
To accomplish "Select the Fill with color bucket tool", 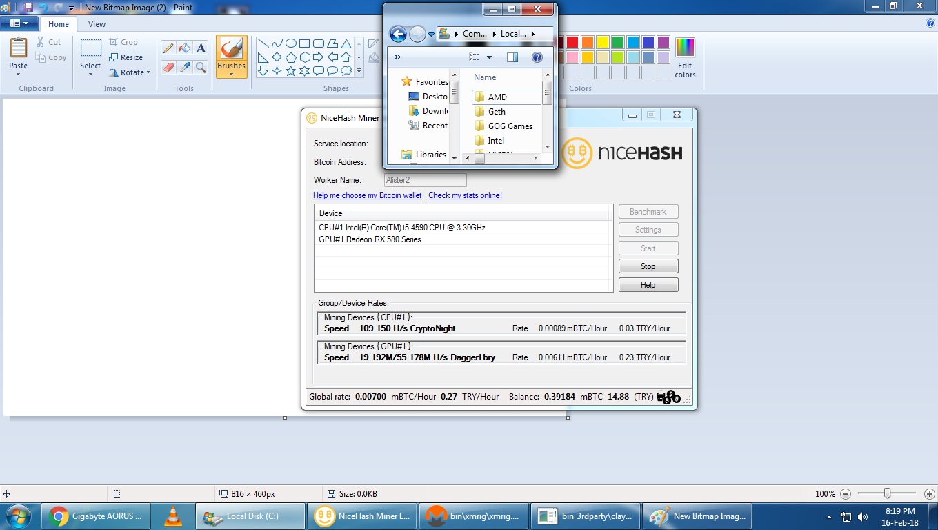I will tap(184, 48).
